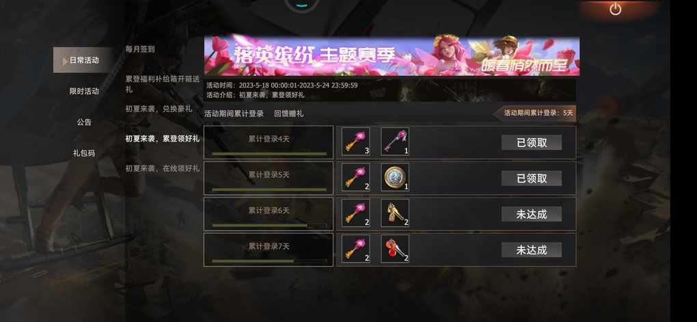Screen dimensions: 697x322
Task: Select the pink key reward icon
Action: point(395,142)
